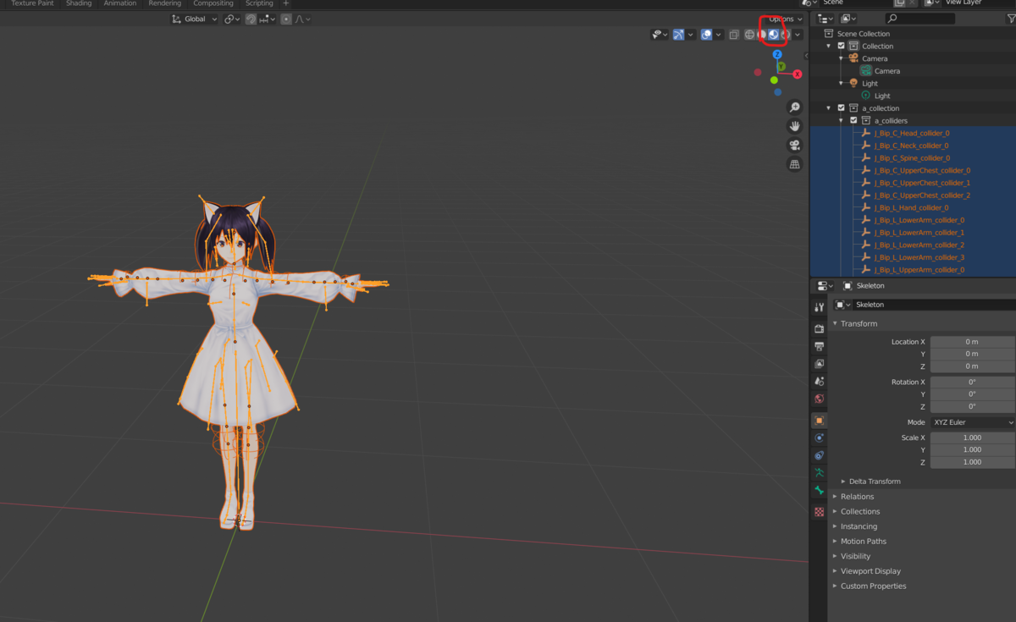This screenshot has height=622, width=1016.
Task: Open the Compositing workspace tab
Action: click(213, 3)
